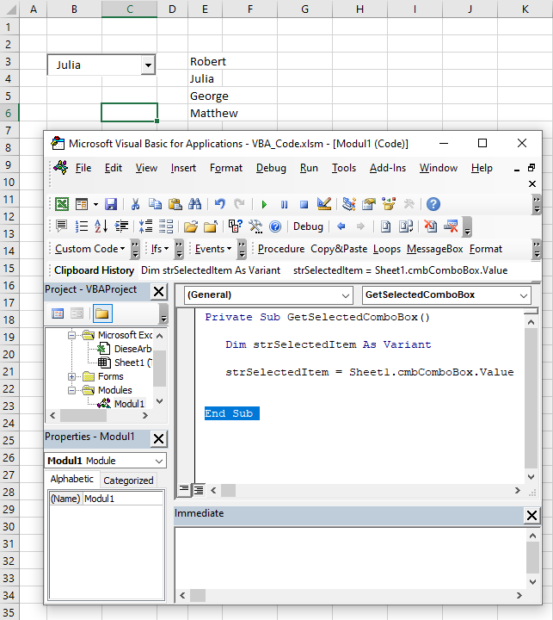The width and height of the screenshot is (553, 620).
Task: Click the Copy&Paste toolbar button
Action: click(339, 249)
